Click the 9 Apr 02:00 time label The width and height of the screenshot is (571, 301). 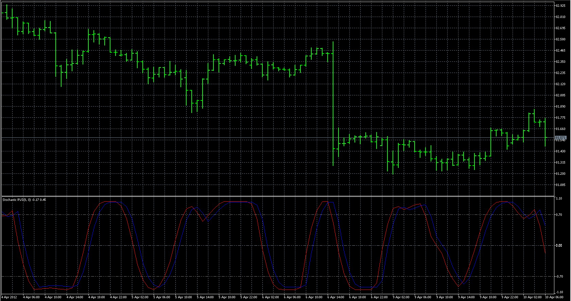(x=401, y=297)
